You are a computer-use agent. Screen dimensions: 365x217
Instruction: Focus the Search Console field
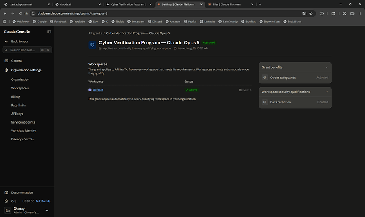27,50
